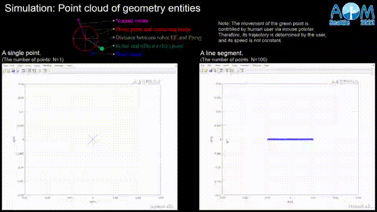Click New Figure icon in single point window
Screen dimensions: 377x212
pos(5,71)
